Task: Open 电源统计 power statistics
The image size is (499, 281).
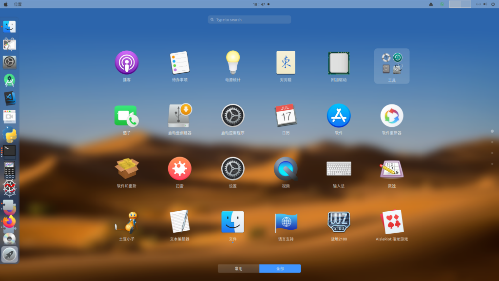Action: click(232, 63)
